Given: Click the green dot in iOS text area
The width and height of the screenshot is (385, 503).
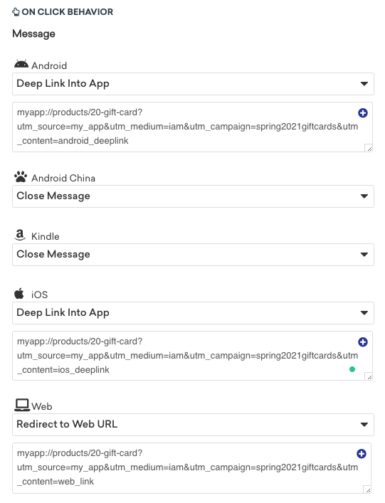Looking at the screenshot, I should pyautogui.click(x=352, y=369).
